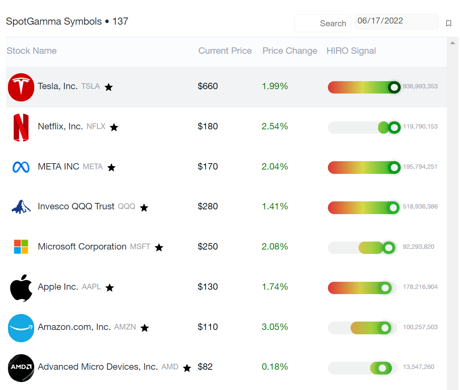Click Tesla's $660 current price

(208, 86)
